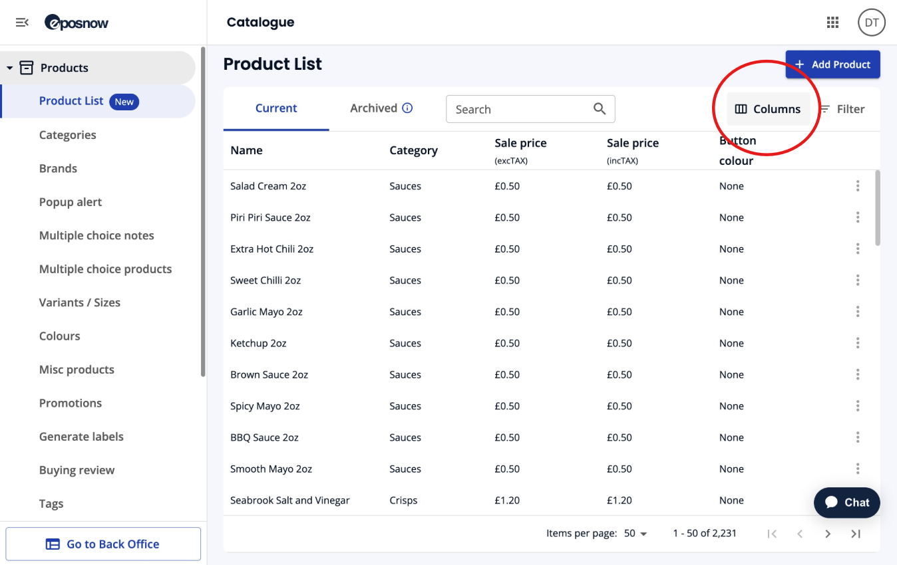Viewport: 897px width, 565px height.
Task: Collapse the Products section in sidebar
Action: tap(10, 68)
